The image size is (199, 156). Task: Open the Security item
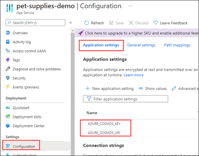click(x=19, y=78)
